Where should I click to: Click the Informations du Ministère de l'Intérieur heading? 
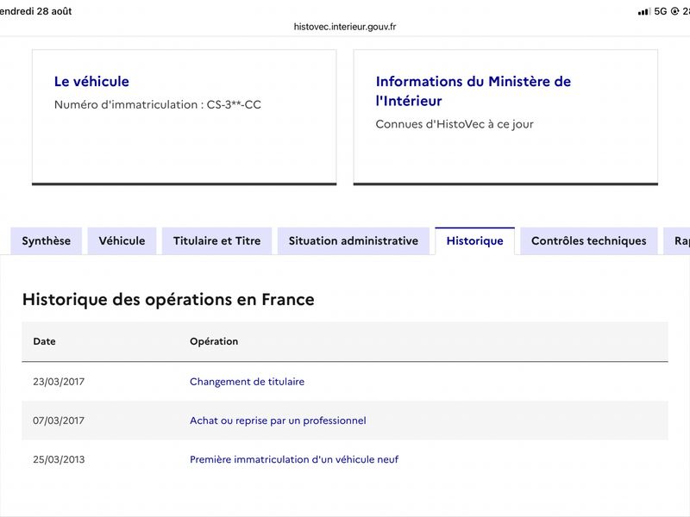pos(473,91)
